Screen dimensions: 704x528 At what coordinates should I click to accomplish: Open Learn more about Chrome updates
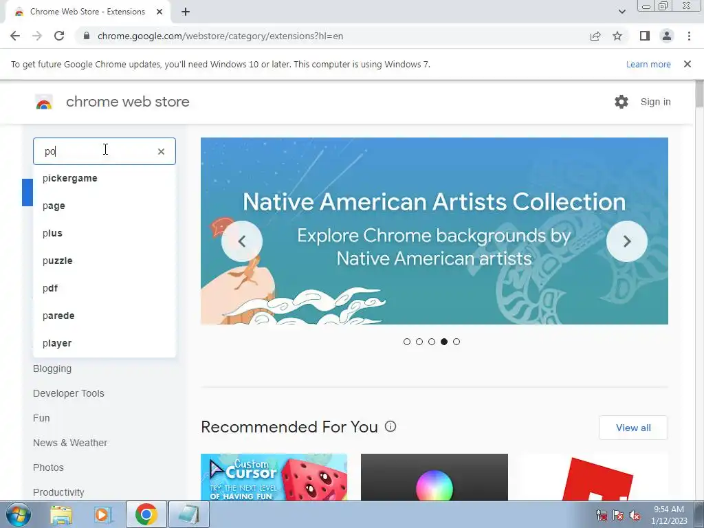[x=648, y=64]
